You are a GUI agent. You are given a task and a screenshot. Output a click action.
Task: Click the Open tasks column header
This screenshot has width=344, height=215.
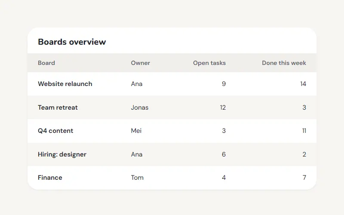pyautogui.click(x=209, y=63)
